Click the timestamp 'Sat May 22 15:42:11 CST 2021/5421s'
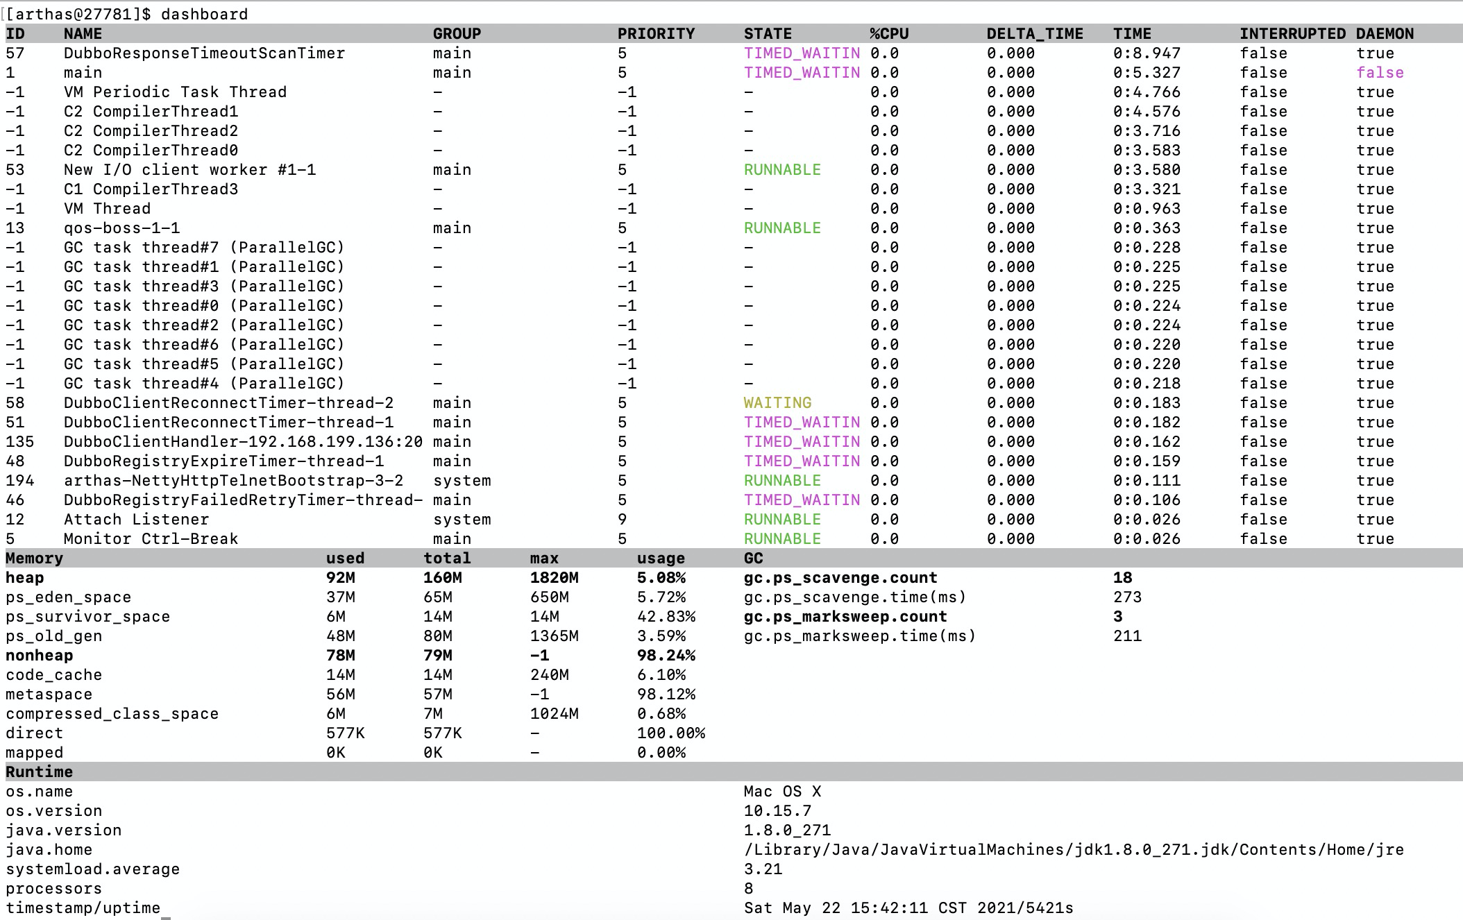The height and width of the screenshot is (920, 1463). (908, 908)
